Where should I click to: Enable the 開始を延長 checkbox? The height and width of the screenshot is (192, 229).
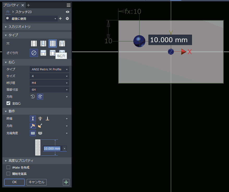[8, 174]
